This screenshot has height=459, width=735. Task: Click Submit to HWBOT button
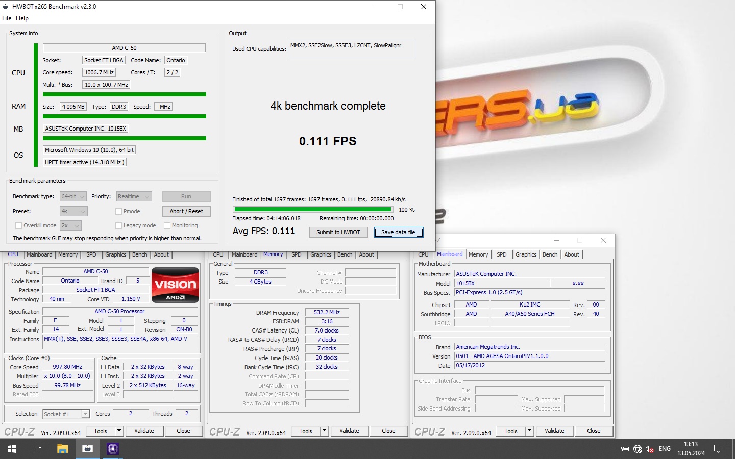[x=338, y=232]
